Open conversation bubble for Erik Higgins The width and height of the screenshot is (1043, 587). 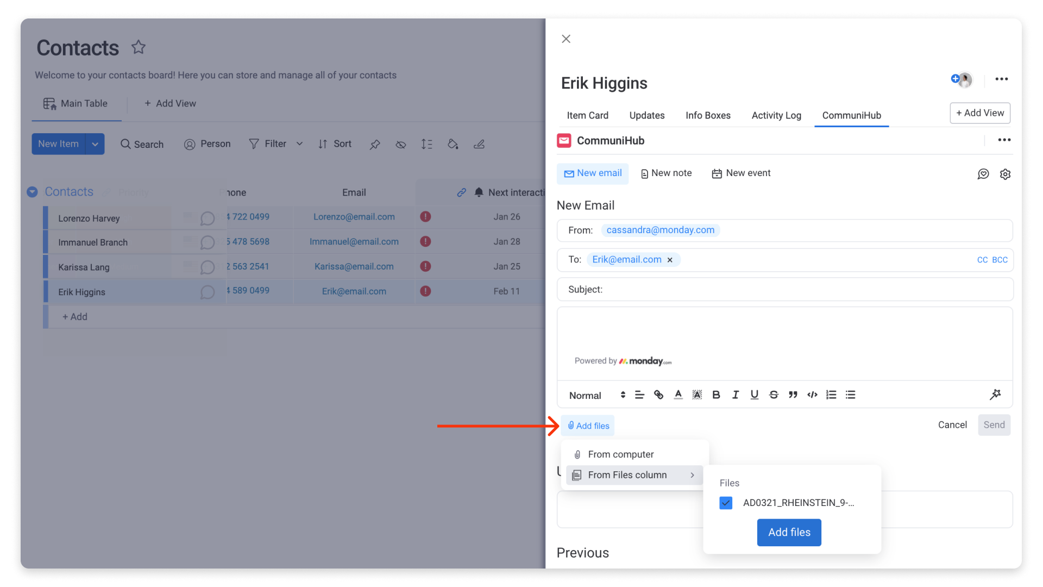pos(207,292)
